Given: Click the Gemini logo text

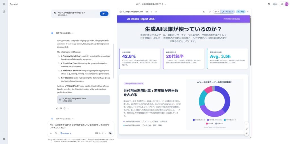Looking at the screenshot, I should [14, 4].
